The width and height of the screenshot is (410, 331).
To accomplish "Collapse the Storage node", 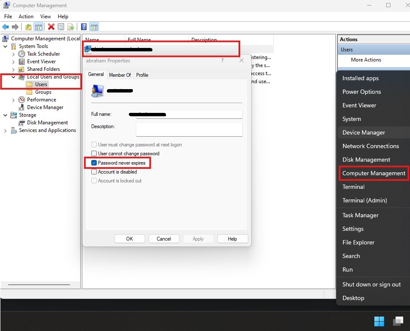I will 5,115.
